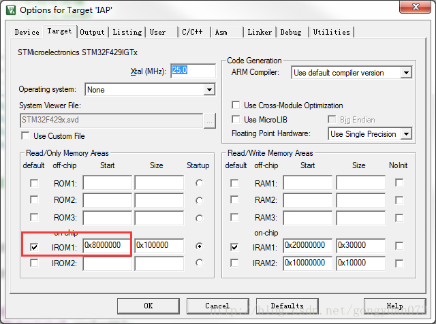436x324 pixels.
Task: Toggle Use MicroLIB checkbox
Action: coord(236,120)
